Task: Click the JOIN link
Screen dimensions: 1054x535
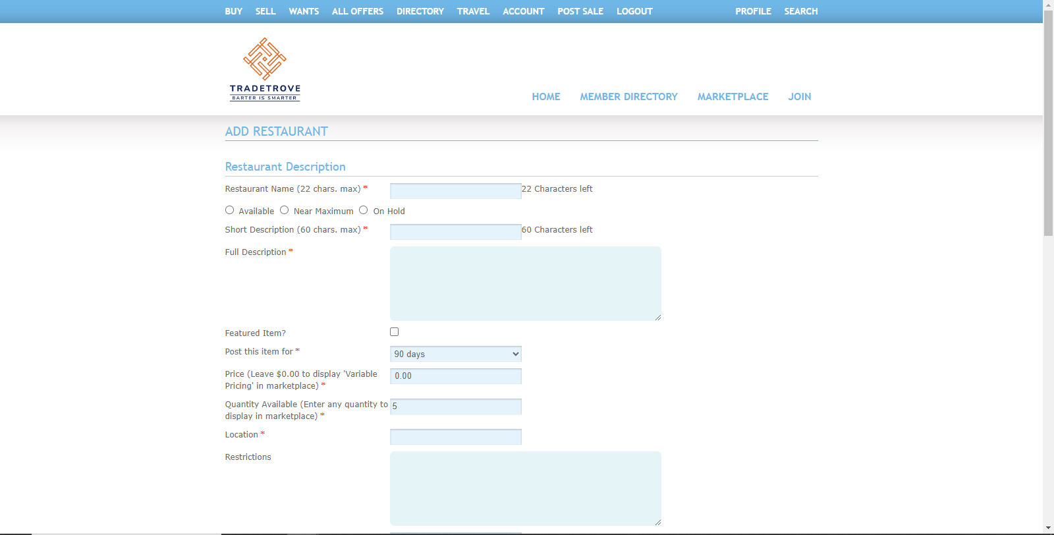Action: [799, 97]
